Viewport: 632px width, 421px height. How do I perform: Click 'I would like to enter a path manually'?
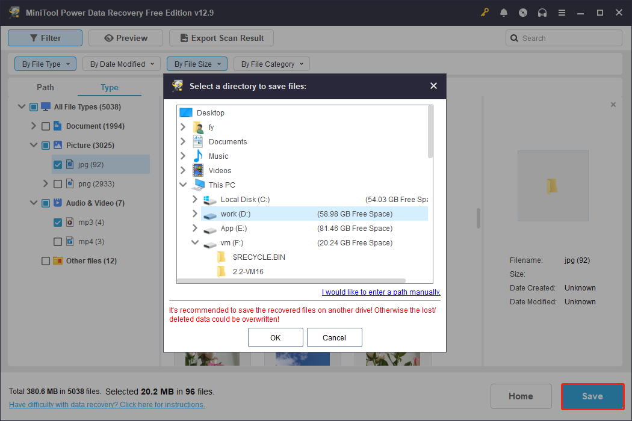tap(381, 292)
